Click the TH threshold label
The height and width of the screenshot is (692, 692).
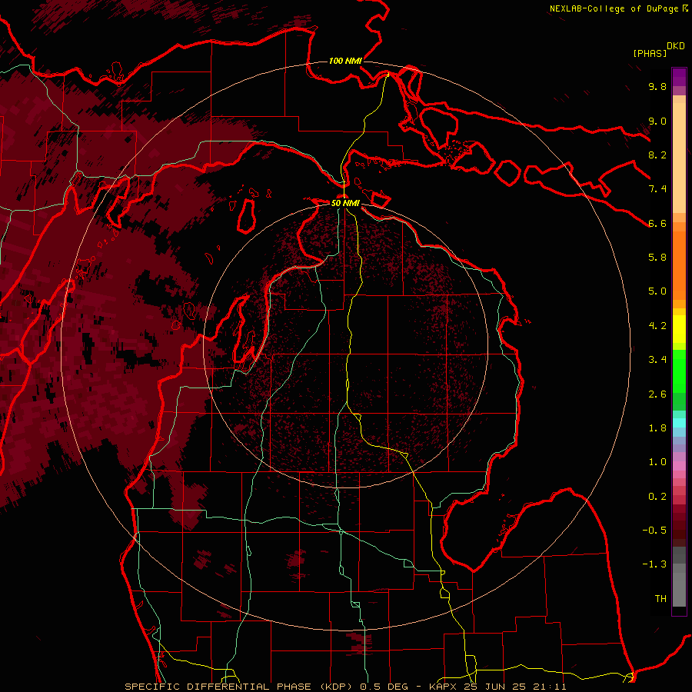click(x=660, y=599)
